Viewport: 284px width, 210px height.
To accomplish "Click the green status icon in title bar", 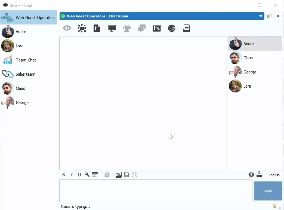I will (x=63, y=16).
